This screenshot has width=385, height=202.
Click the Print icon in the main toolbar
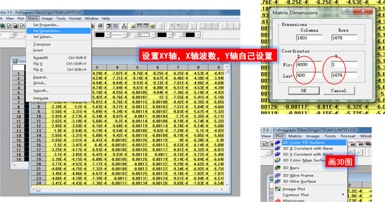[100, 26]
